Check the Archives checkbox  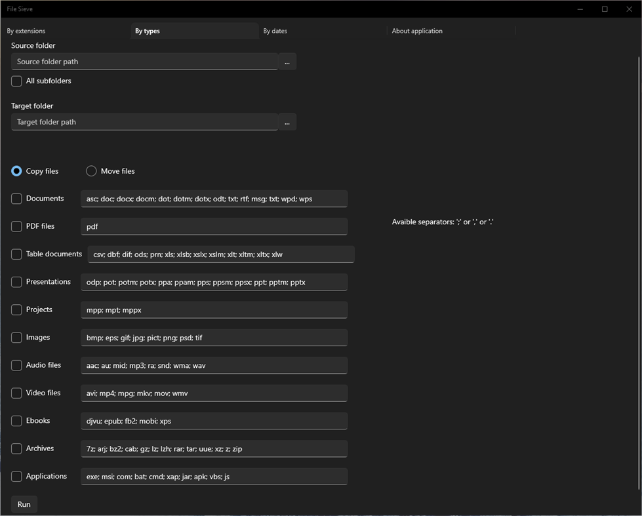click(x=16, y=448)
